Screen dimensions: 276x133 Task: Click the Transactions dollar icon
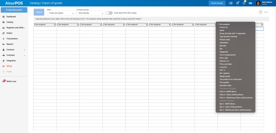tap(4, 39)
